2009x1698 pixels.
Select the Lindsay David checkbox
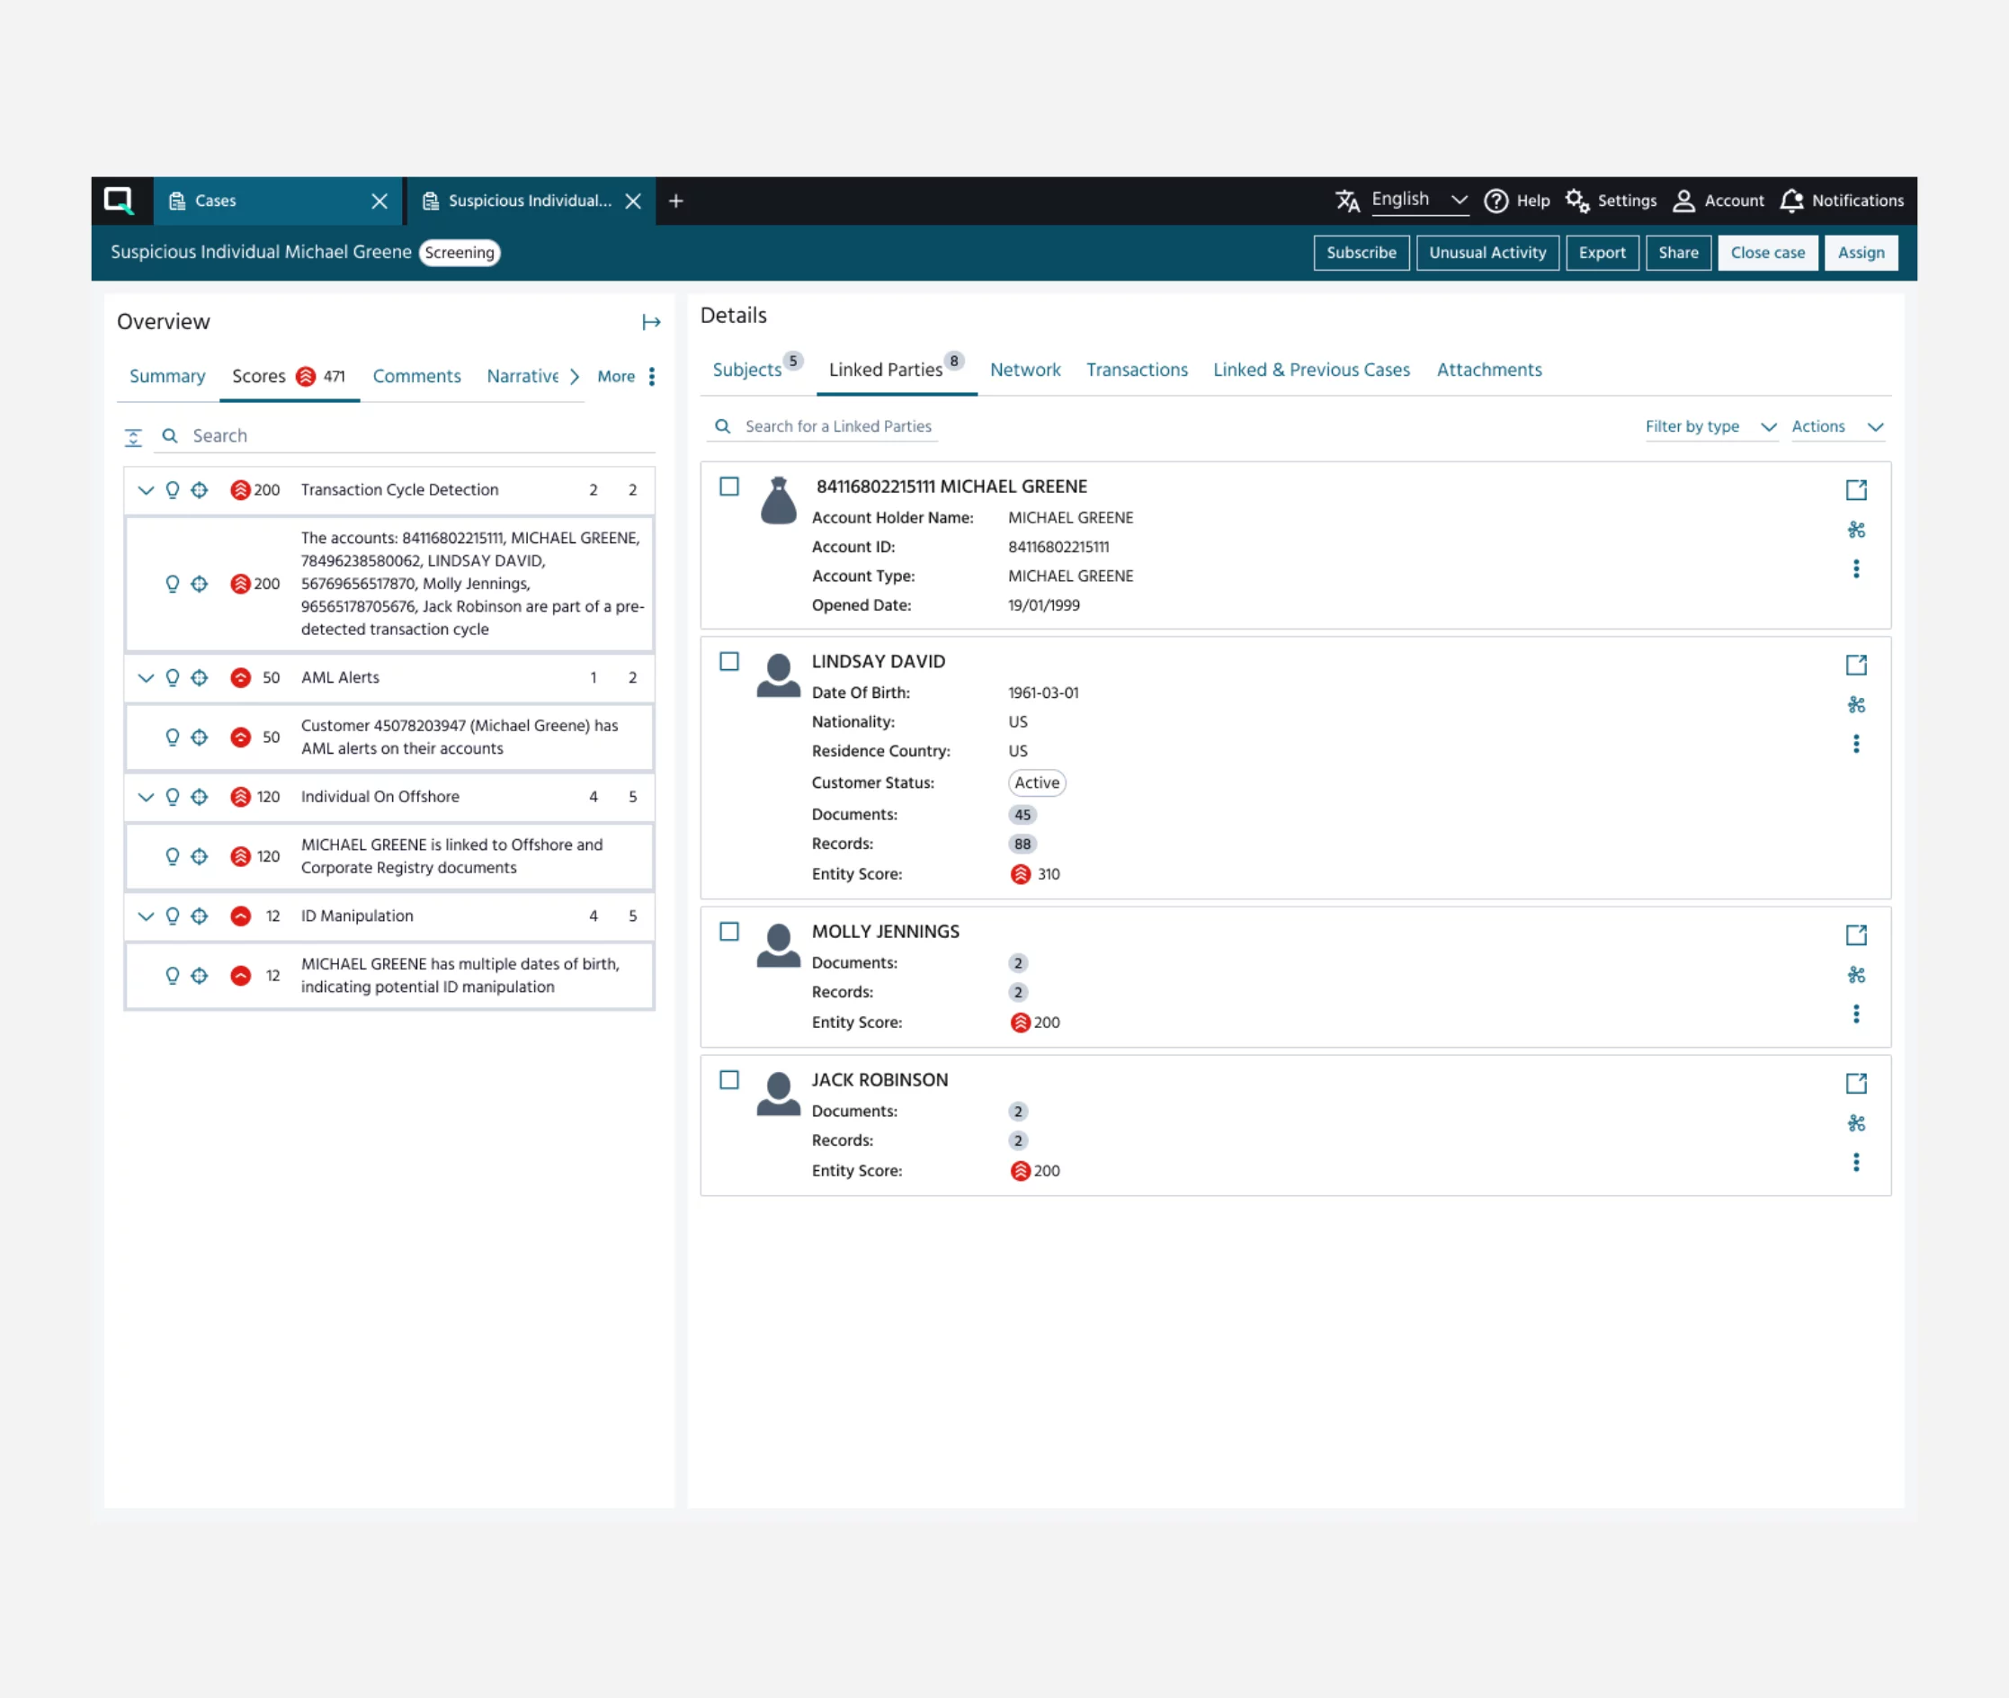tap(728, 661)
